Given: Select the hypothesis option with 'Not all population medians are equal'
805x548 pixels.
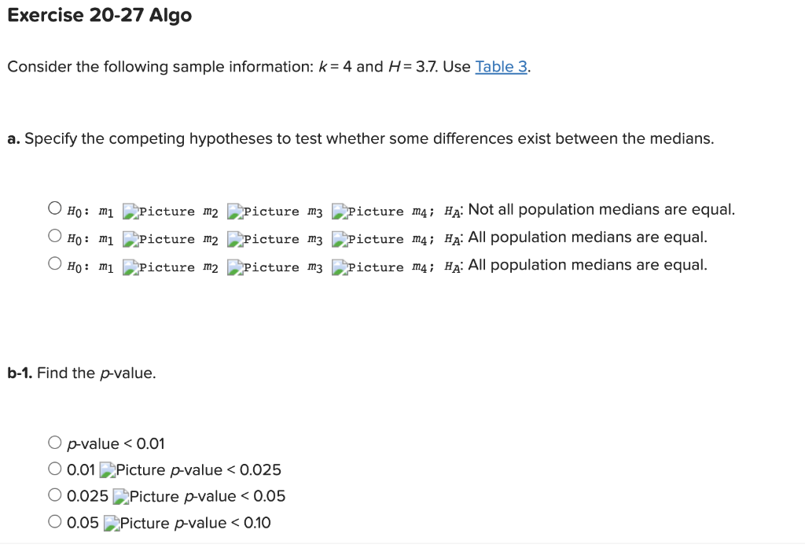Looking at the screenshot, I should click(54, 207).
